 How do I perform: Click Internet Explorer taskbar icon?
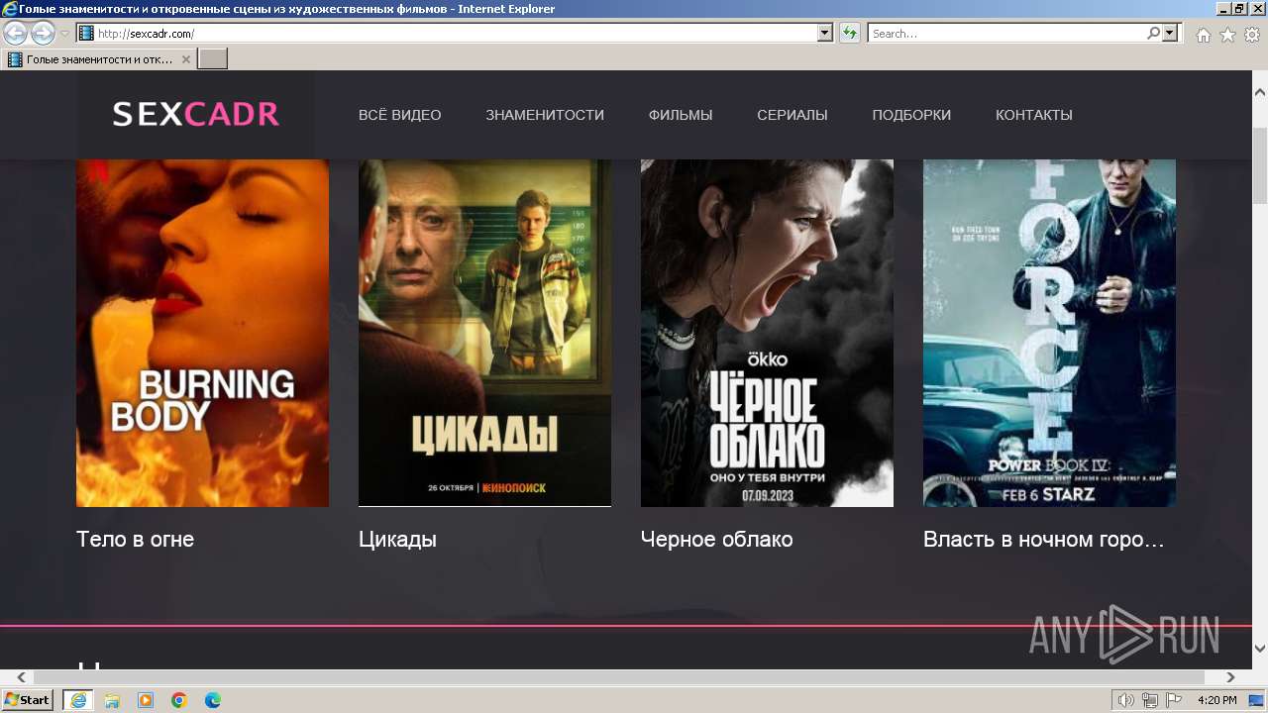(77, 700)
